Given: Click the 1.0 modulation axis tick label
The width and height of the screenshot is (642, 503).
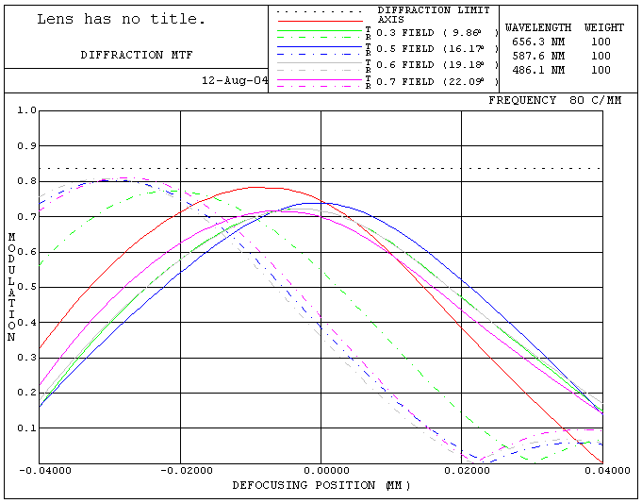Looking at the screenshot, I should [x=27, y=110].
